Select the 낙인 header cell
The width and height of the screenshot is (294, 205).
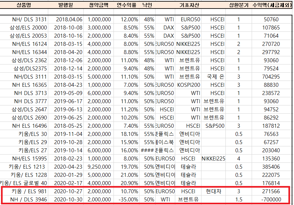pyautogui.click(x=147, y=5)
